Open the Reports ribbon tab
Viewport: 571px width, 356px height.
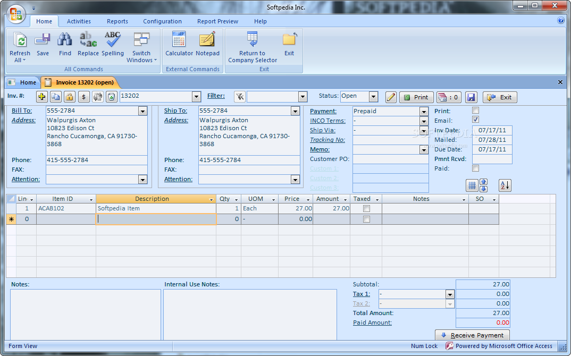pyautogui.click(x=117, y=21)
